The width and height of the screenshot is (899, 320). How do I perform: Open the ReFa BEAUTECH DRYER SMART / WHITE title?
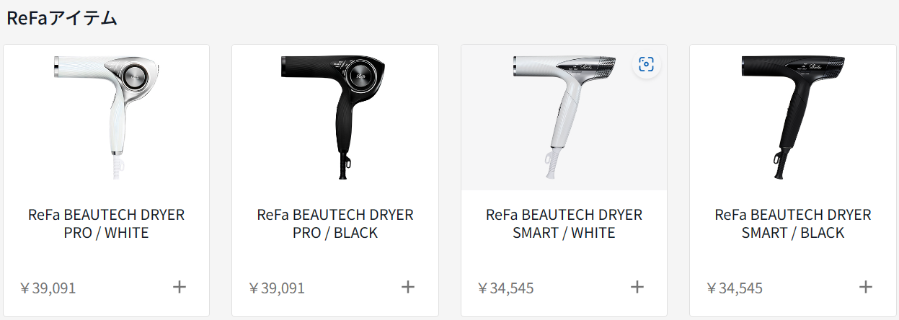(x=564, y=224)
